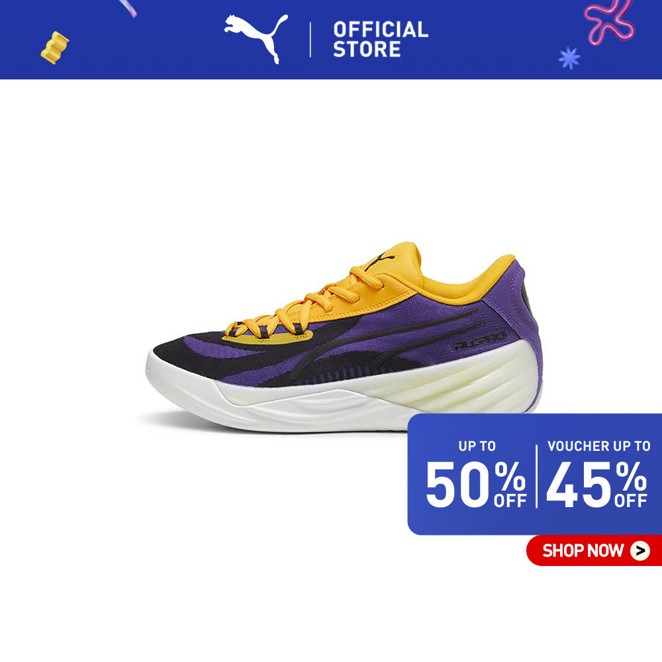662x662 pixels.
Task: Click the UP TO 50% OFF text
Action: click(476, 474)
